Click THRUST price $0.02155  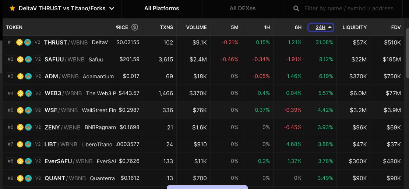128,42
